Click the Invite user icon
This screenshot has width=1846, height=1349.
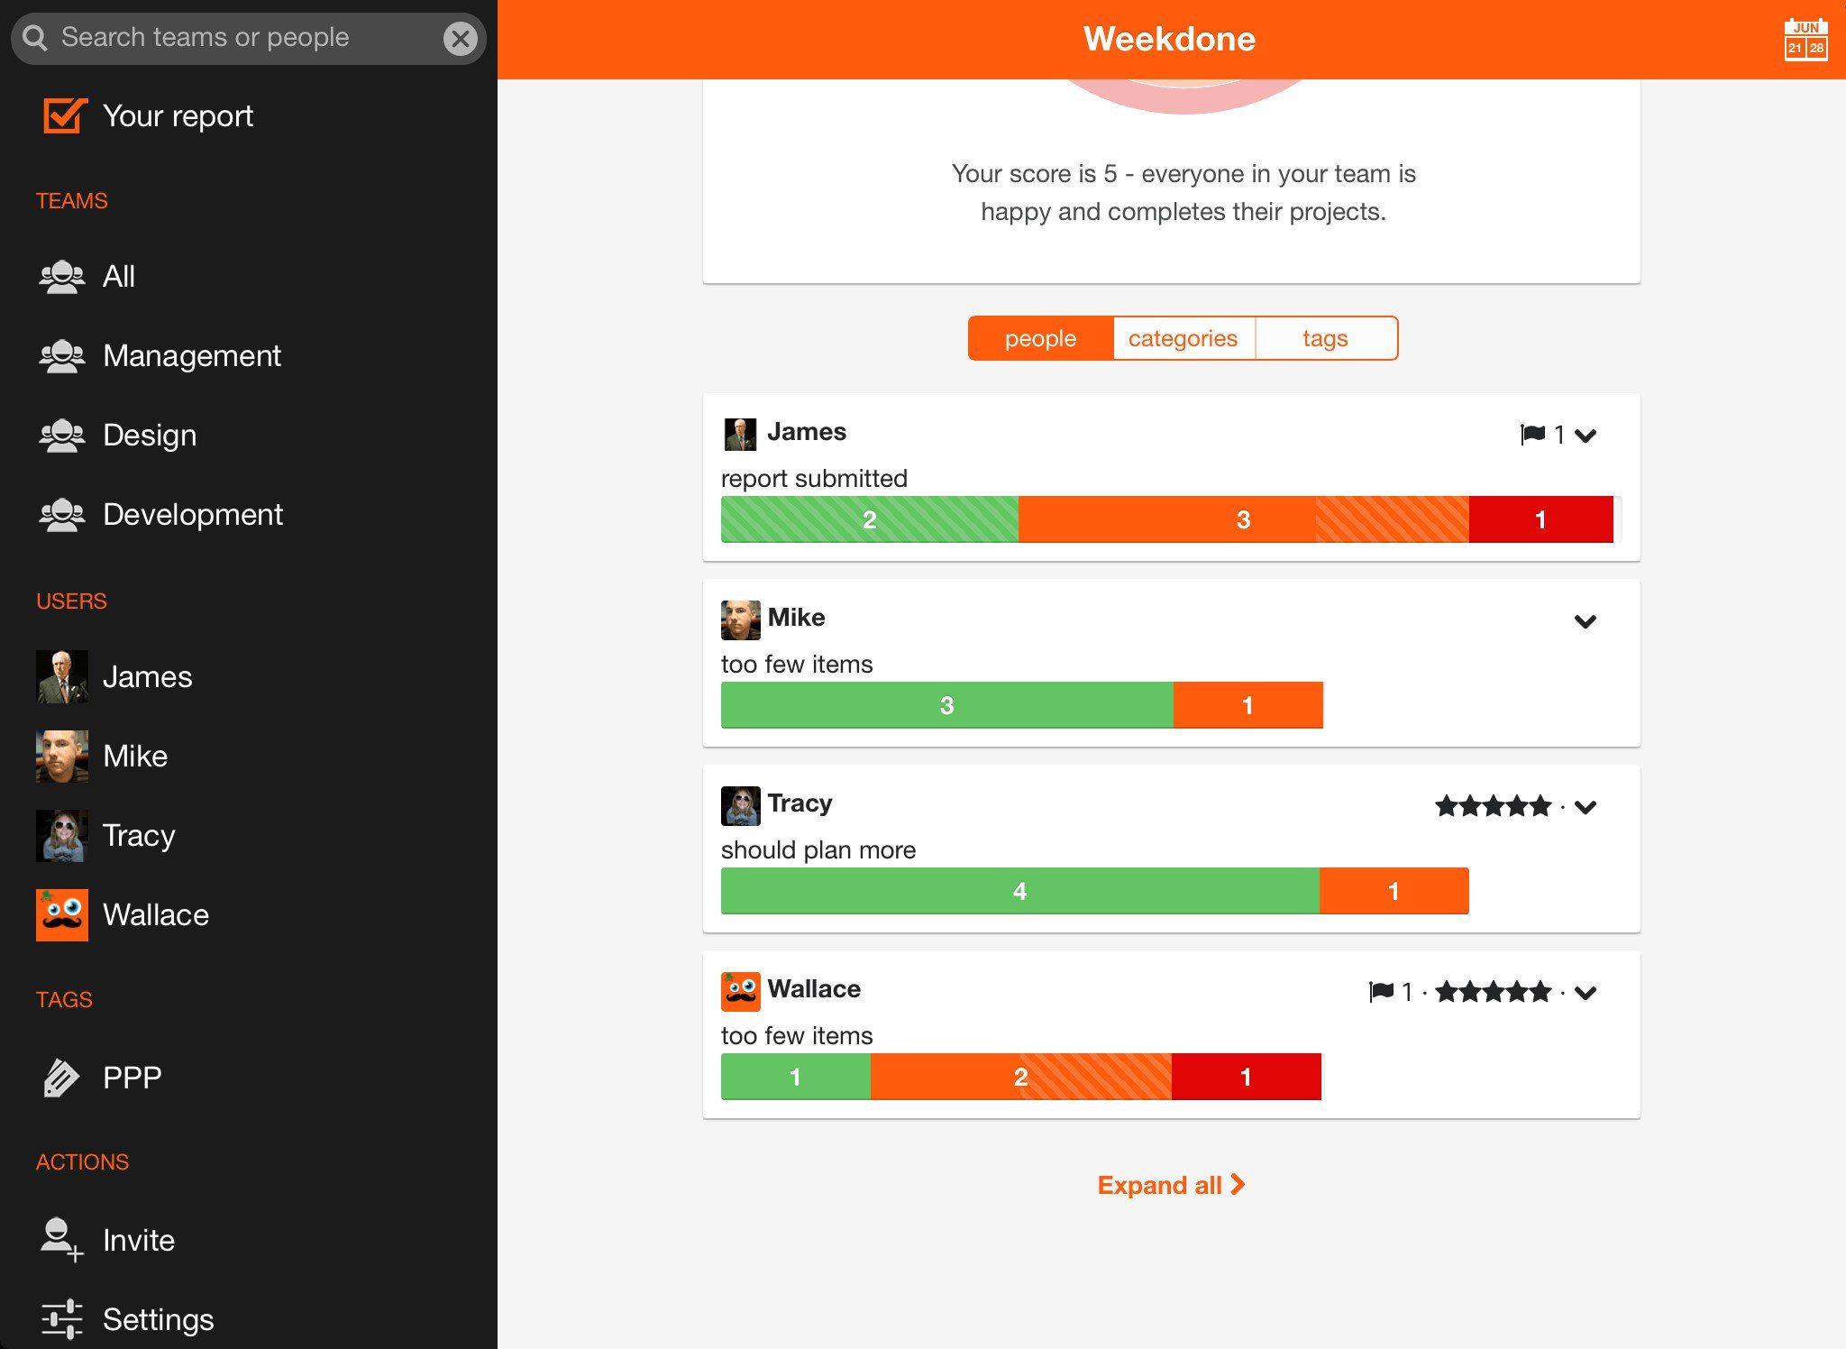[x=60, y=1239]
